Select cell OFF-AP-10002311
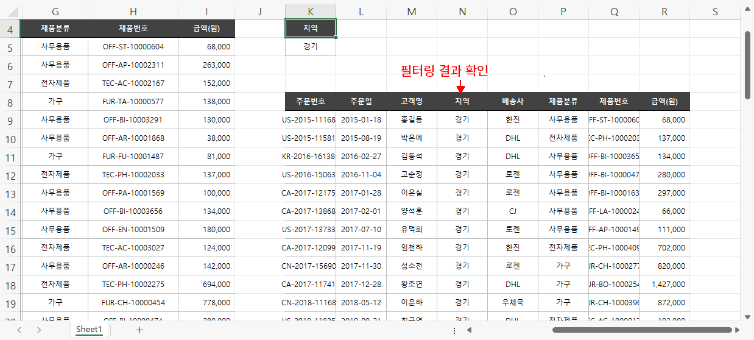Screen dimensions: 754x340 (133, 65)
